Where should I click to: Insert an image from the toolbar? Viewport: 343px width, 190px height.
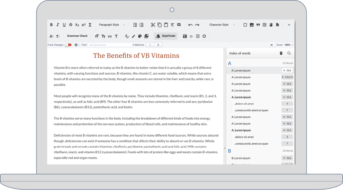click(252, 25)
